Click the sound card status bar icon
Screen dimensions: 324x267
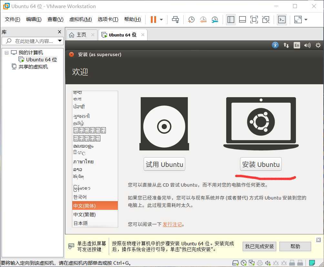(268, 263)
